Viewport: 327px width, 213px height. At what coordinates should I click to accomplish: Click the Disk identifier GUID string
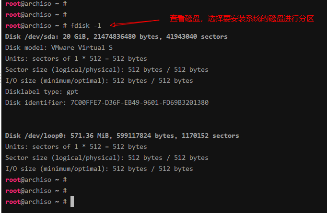click(140, 102)
